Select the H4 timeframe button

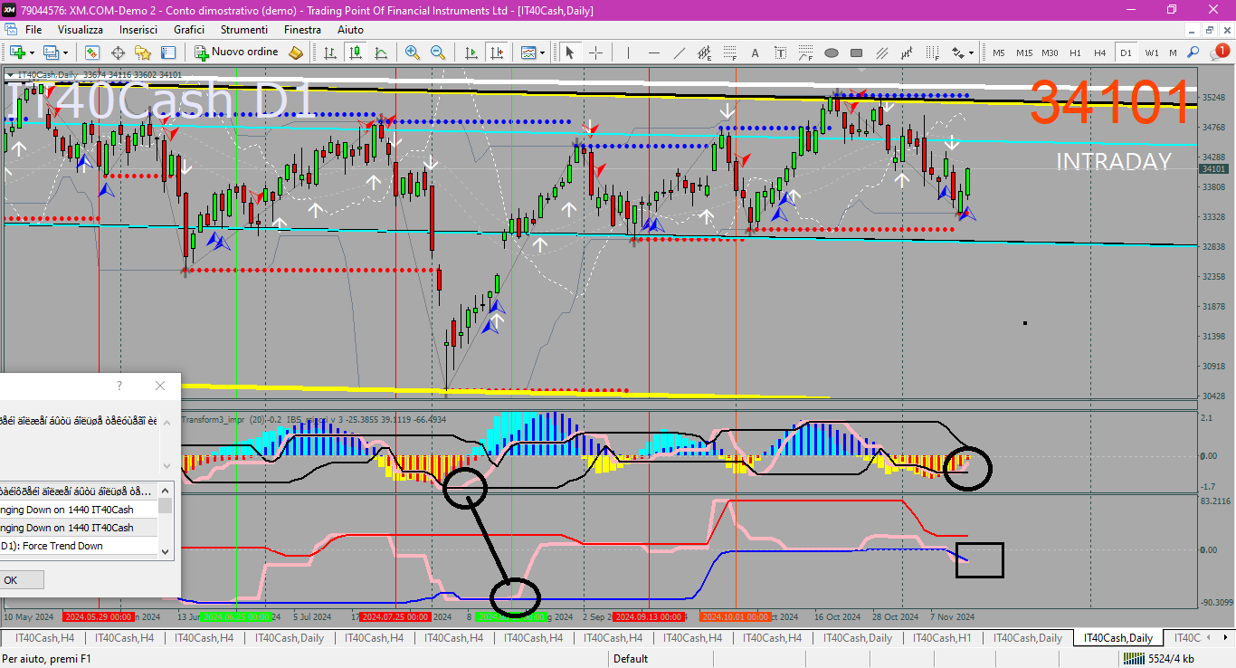click(1099, 52)
